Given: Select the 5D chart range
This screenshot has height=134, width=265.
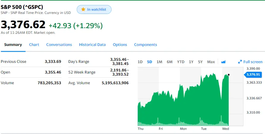Looking at the screenshot, I should [x=150, y=62].
